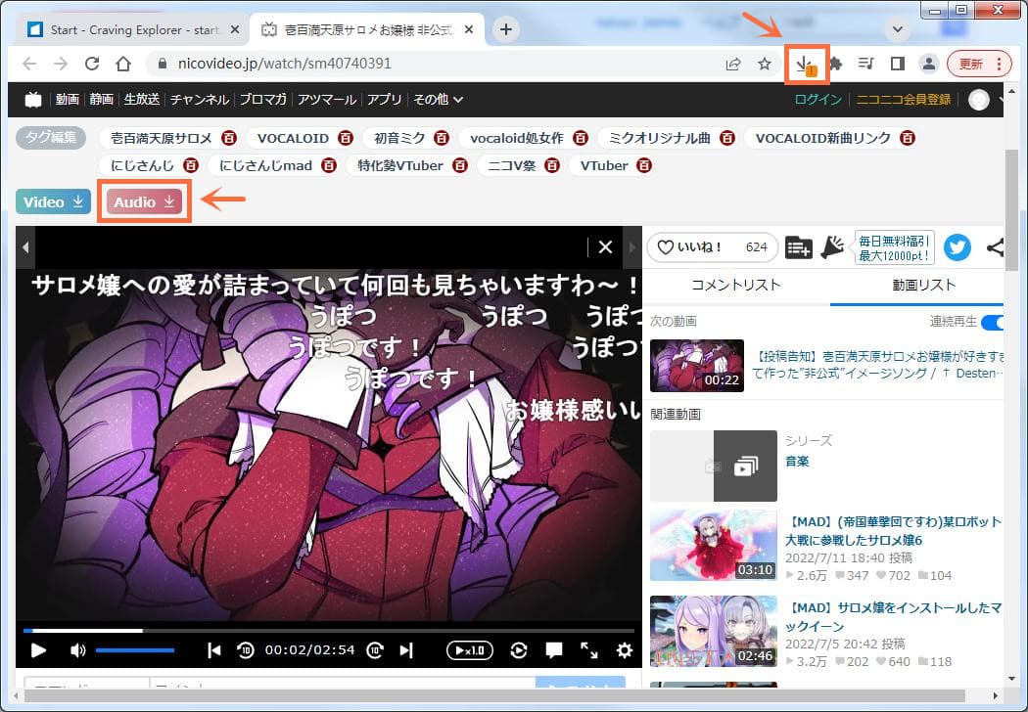This screenshot has height=712, width=1028.
Task: Click the share page icon in address bar
Action: (x=733, y=64)
